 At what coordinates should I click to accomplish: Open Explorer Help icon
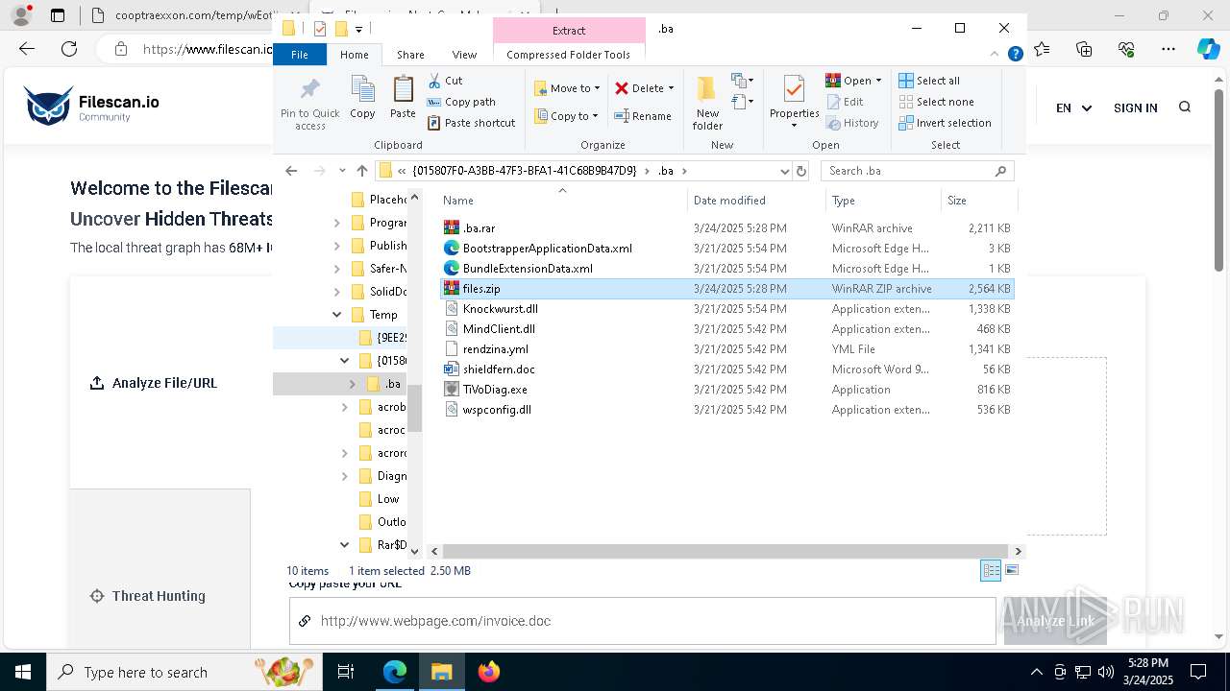click(x=1015, y=55)
